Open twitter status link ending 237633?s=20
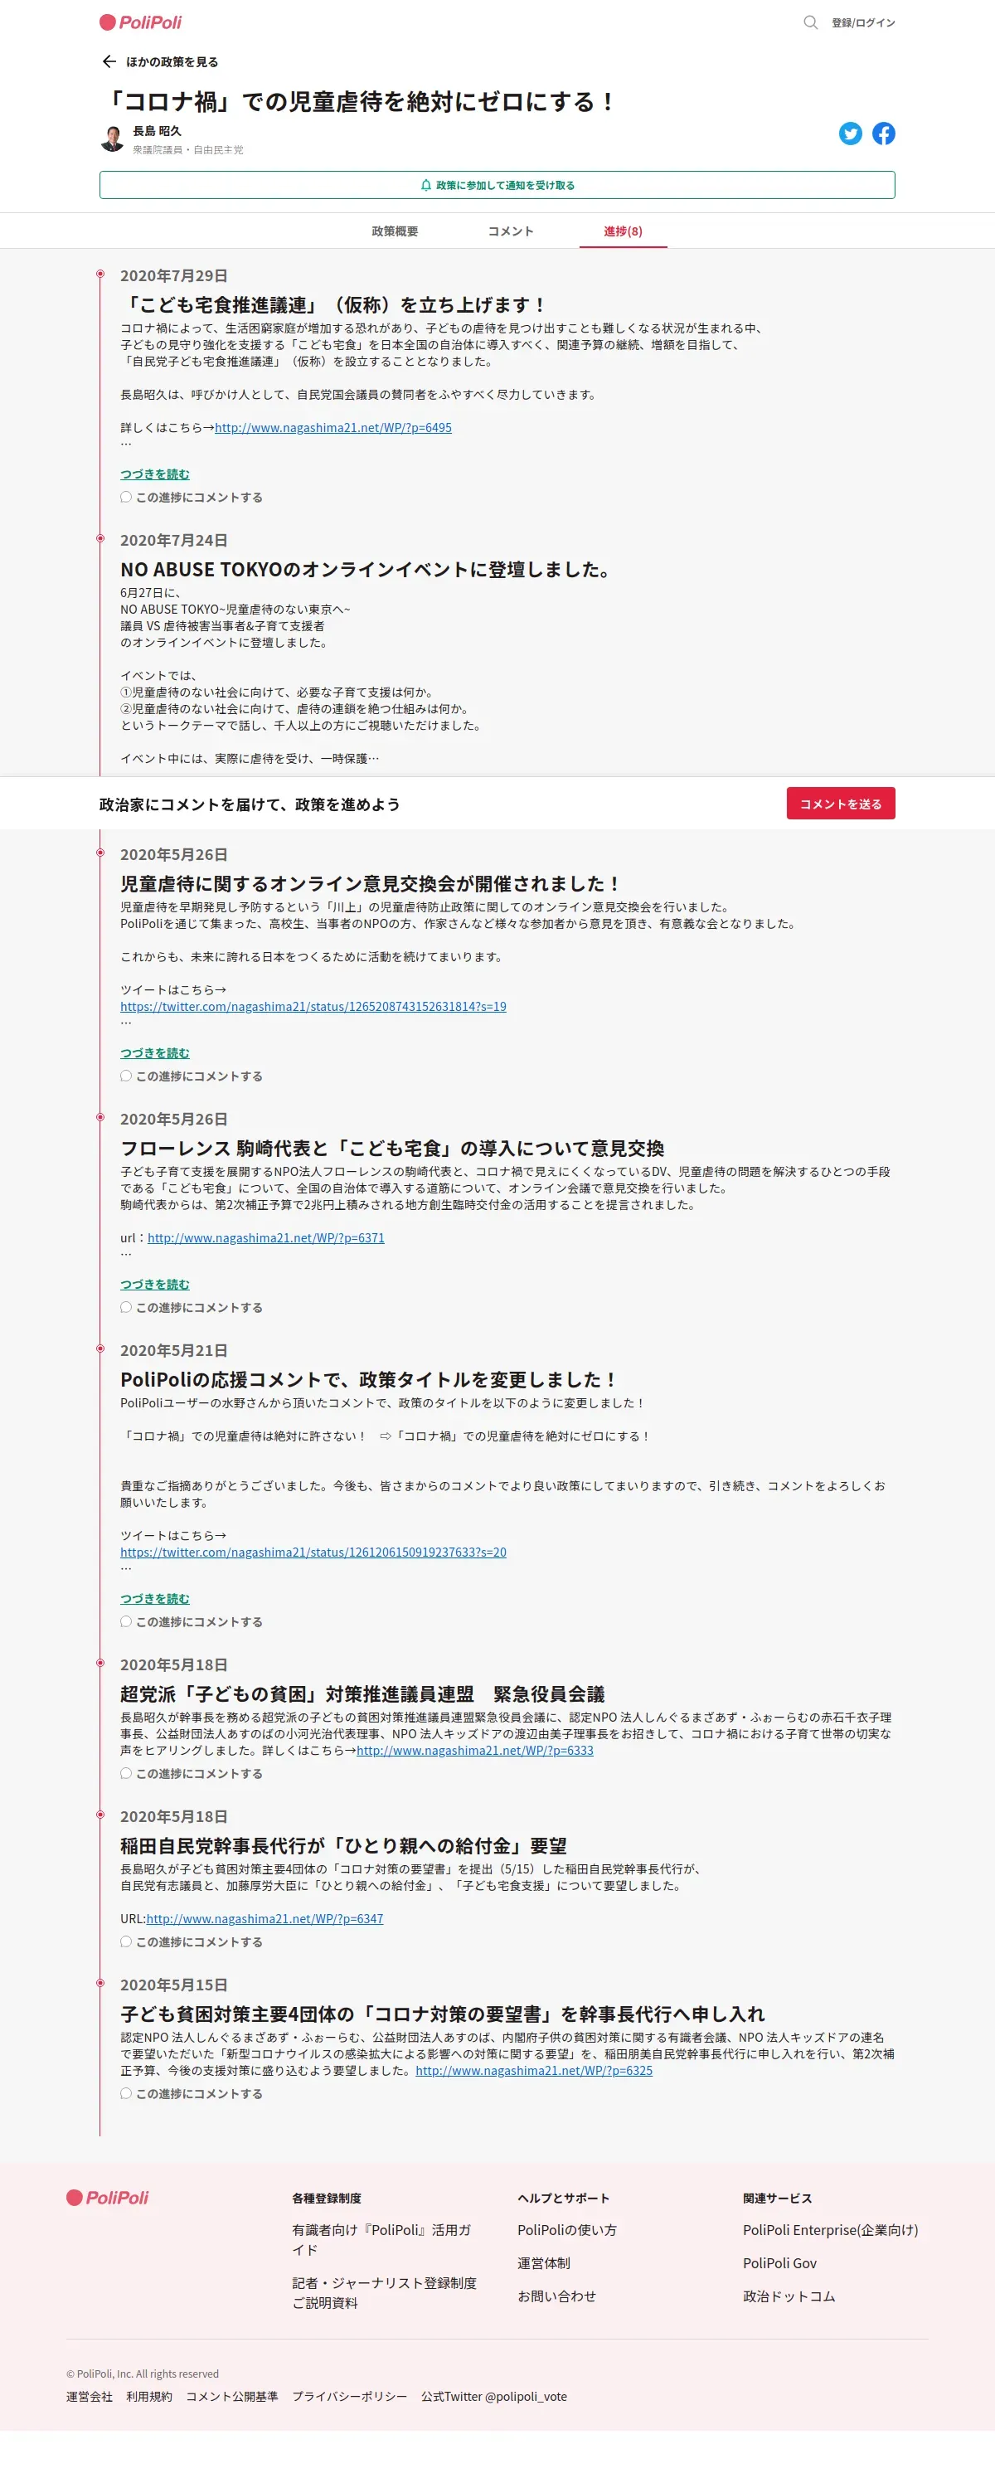This screenshot has width=995, height=2483. 313,1552
